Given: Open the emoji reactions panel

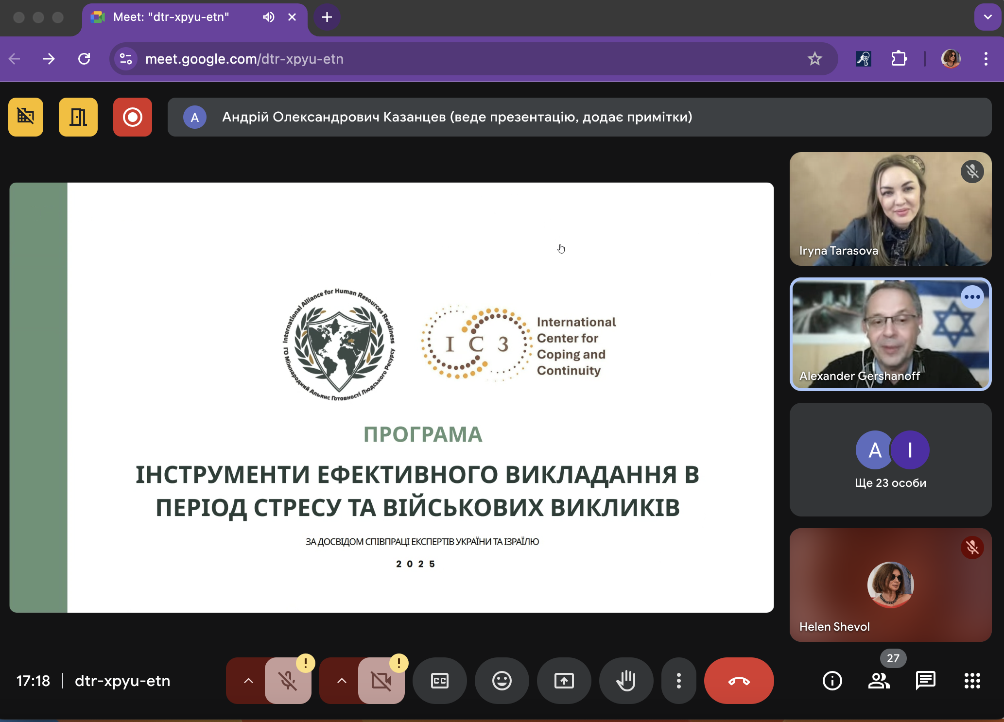Looking at the screenshot, I should (x=502, y=680).
